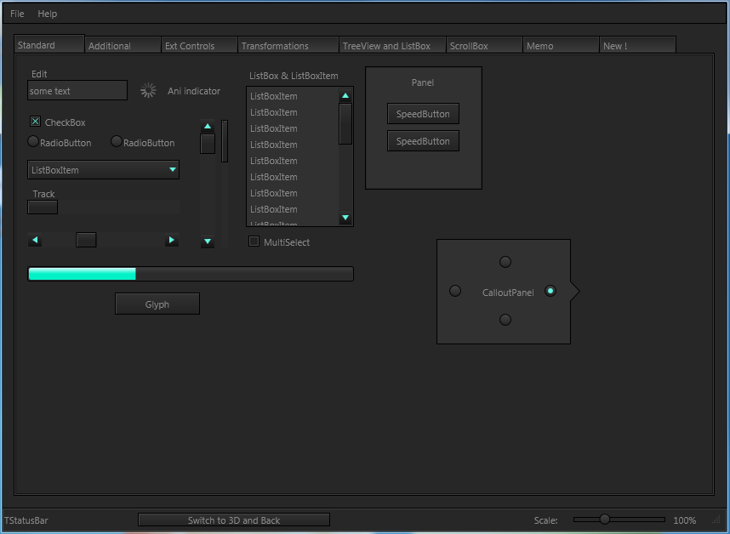Click the CalloutPanel label text
730x534 pixels.
[508, 293]
